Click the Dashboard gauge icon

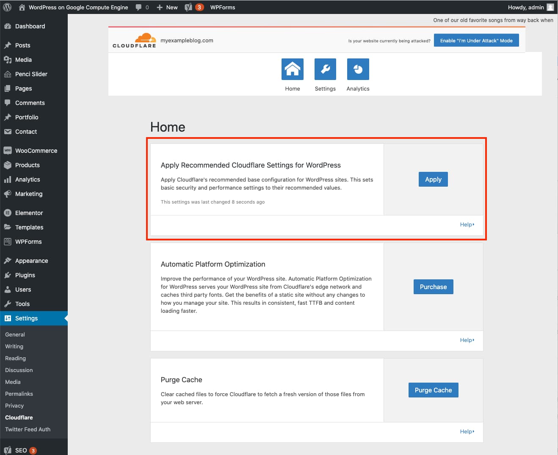pyautogui.click(x=8, y=26)
